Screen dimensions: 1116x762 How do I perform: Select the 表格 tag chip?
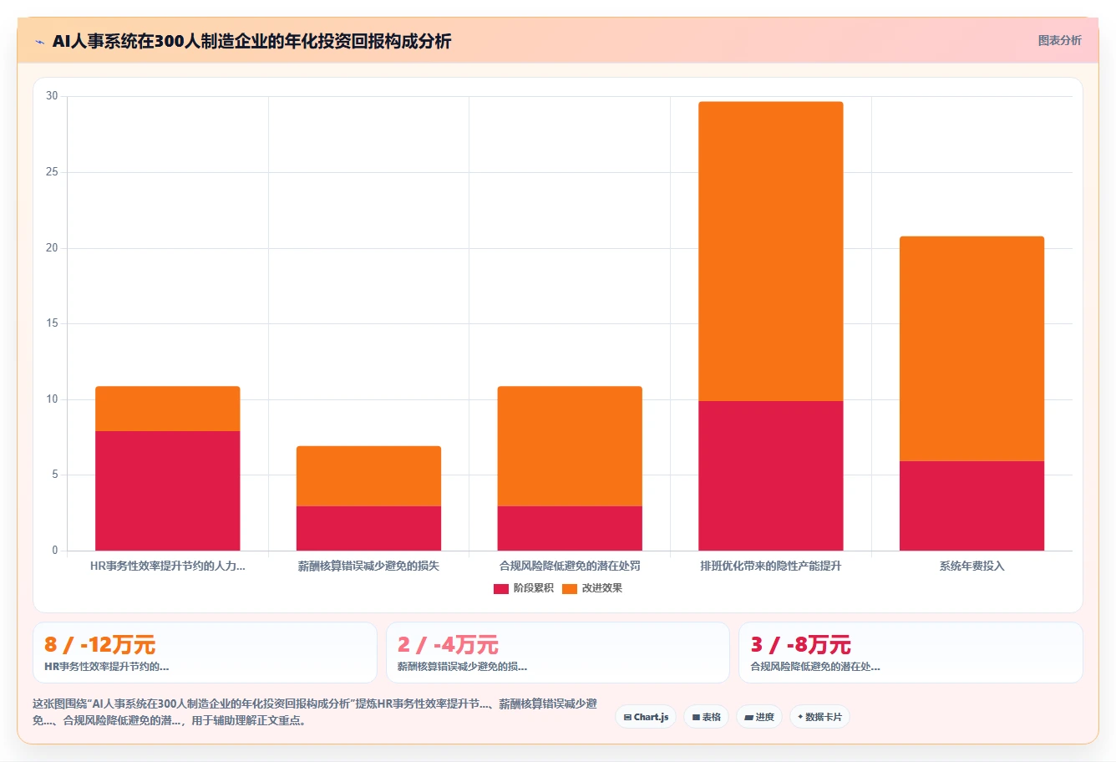pyautogui.click(x=706, y=717)
